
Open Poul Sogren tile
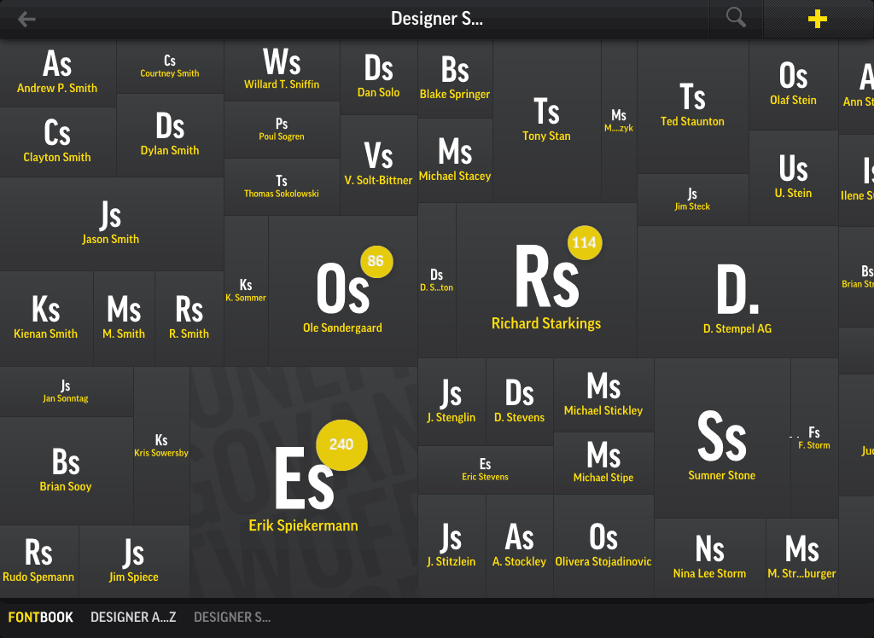[x=282, y=130]
